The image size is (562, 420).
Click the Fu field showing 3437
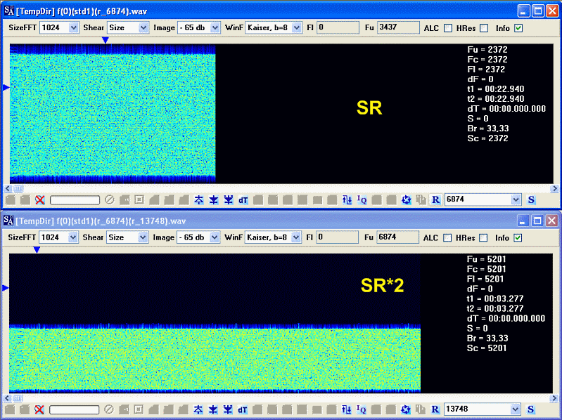coord(397,27)
